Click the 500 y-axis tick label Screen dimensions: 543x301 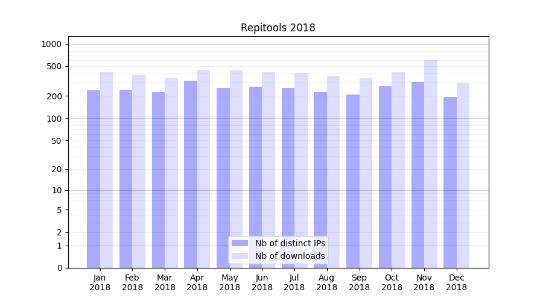[x=54, y=66]
